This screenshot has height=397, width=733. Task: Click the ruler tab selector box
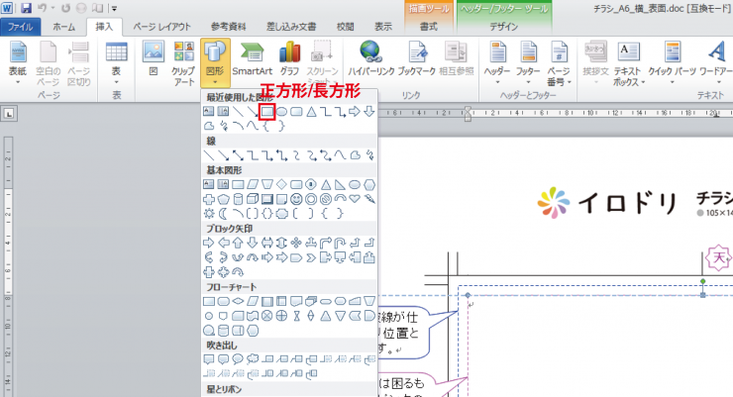pyautogui.click(x=9, y=114)
